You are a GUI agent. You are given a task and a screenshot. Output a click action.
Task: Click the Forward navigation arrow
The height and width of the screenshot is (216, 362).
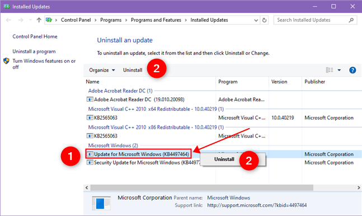21,20
